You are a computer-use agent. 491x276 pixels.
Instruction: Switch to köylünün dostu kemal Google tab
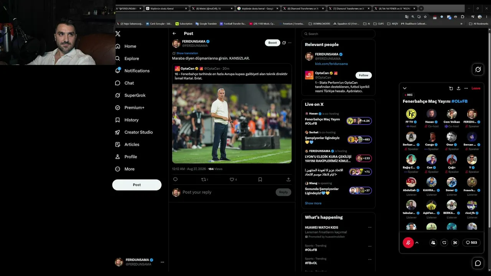point(258,8)
